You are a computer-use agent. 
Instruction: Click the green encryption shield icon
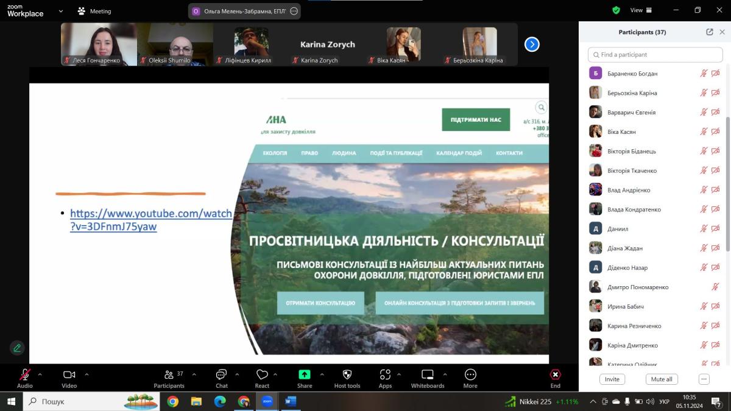click(616, 10)
